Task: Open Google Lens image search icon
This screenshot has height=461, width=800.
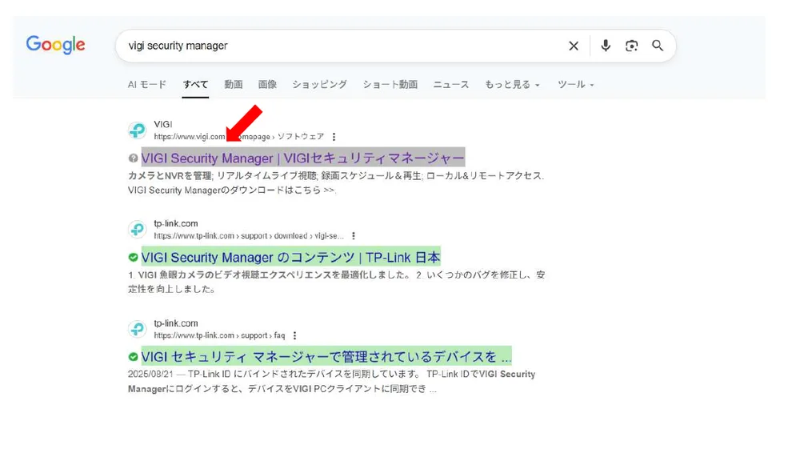Action: click(632, 46)
